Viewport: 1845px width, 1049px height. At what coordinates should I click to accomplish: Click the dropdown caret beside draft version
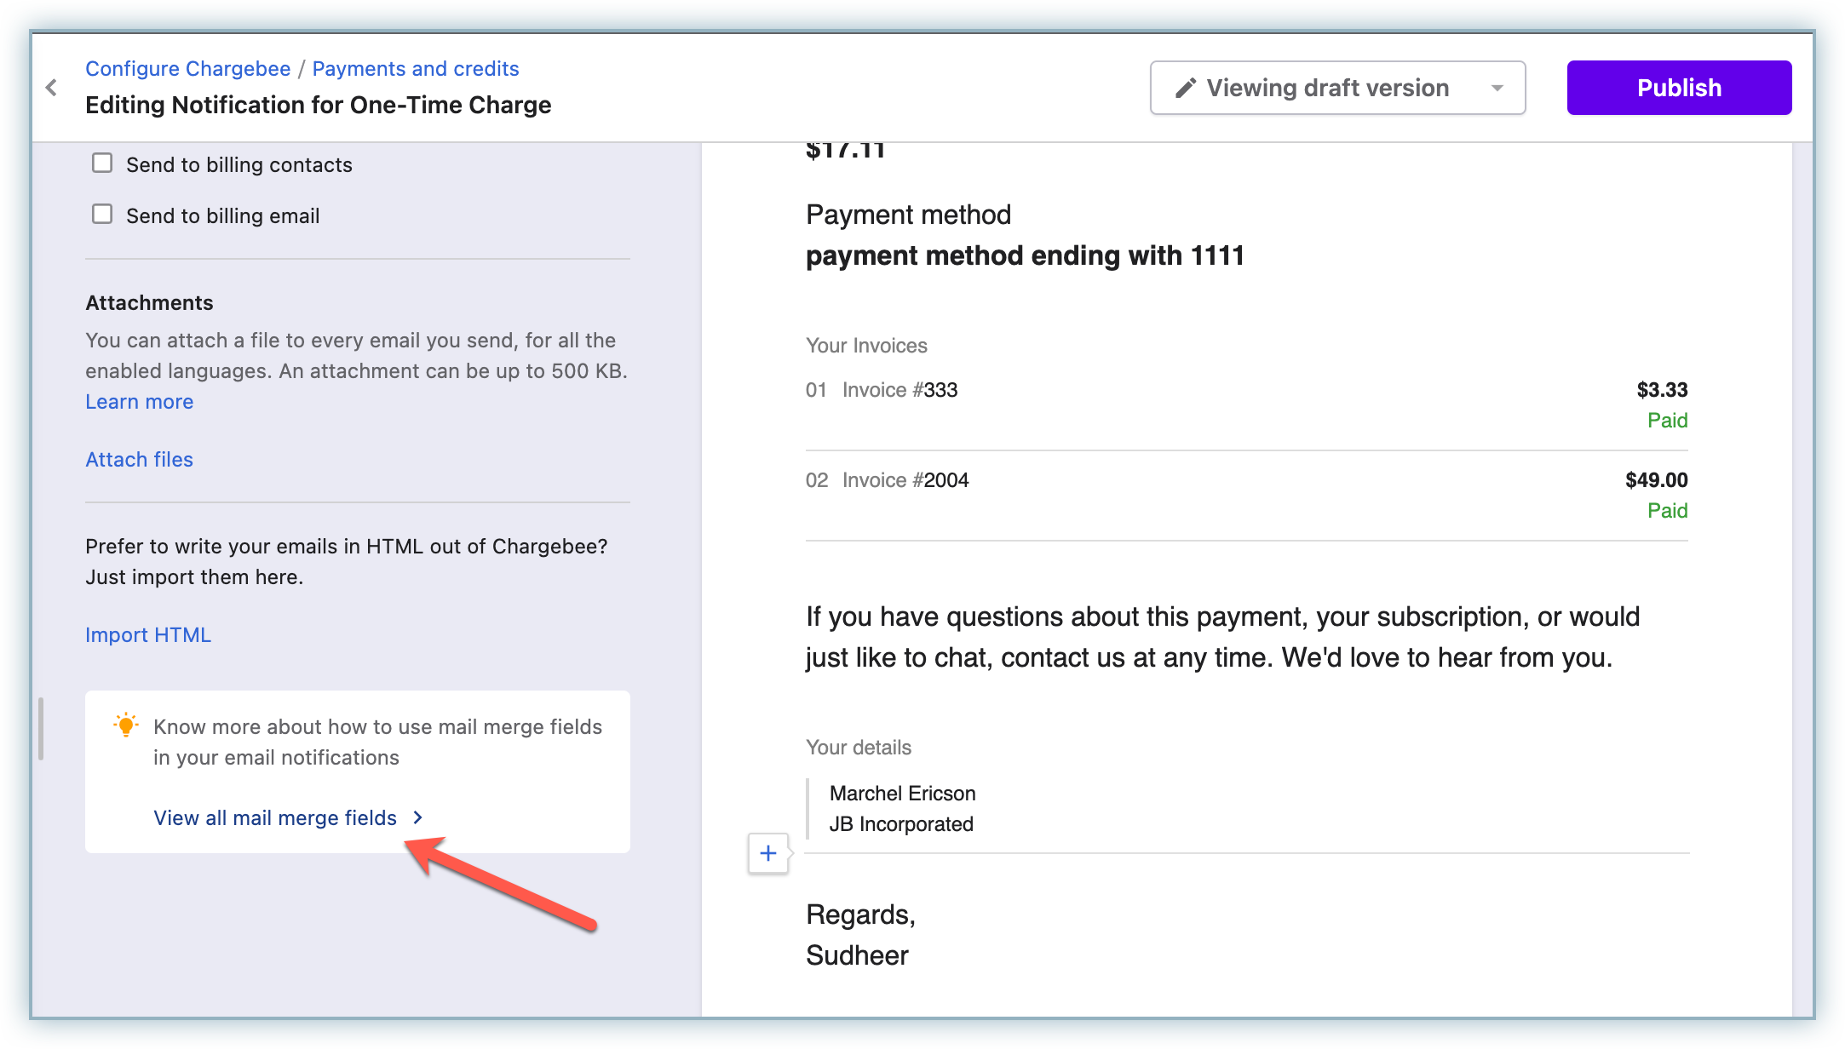[1497, 88]
